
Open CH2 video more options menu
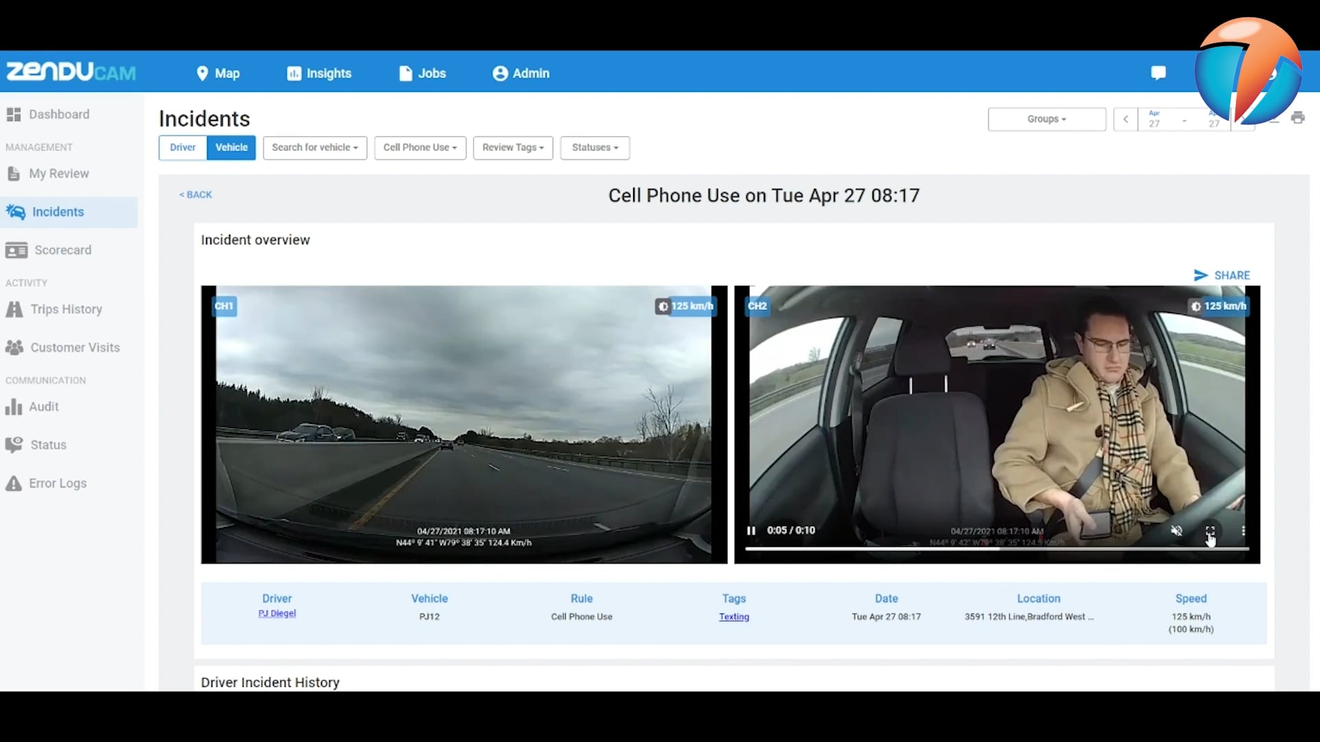1243,530
